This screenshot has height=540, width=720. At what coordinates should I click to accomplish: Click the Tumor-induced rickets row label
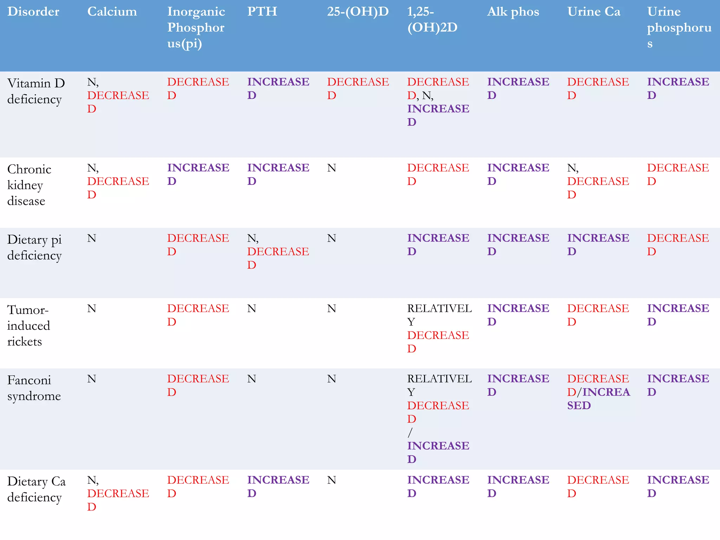point(28,326)
